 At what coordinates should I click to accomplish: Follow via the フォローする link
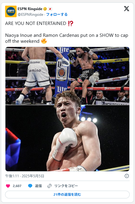(x=57, y=15)
